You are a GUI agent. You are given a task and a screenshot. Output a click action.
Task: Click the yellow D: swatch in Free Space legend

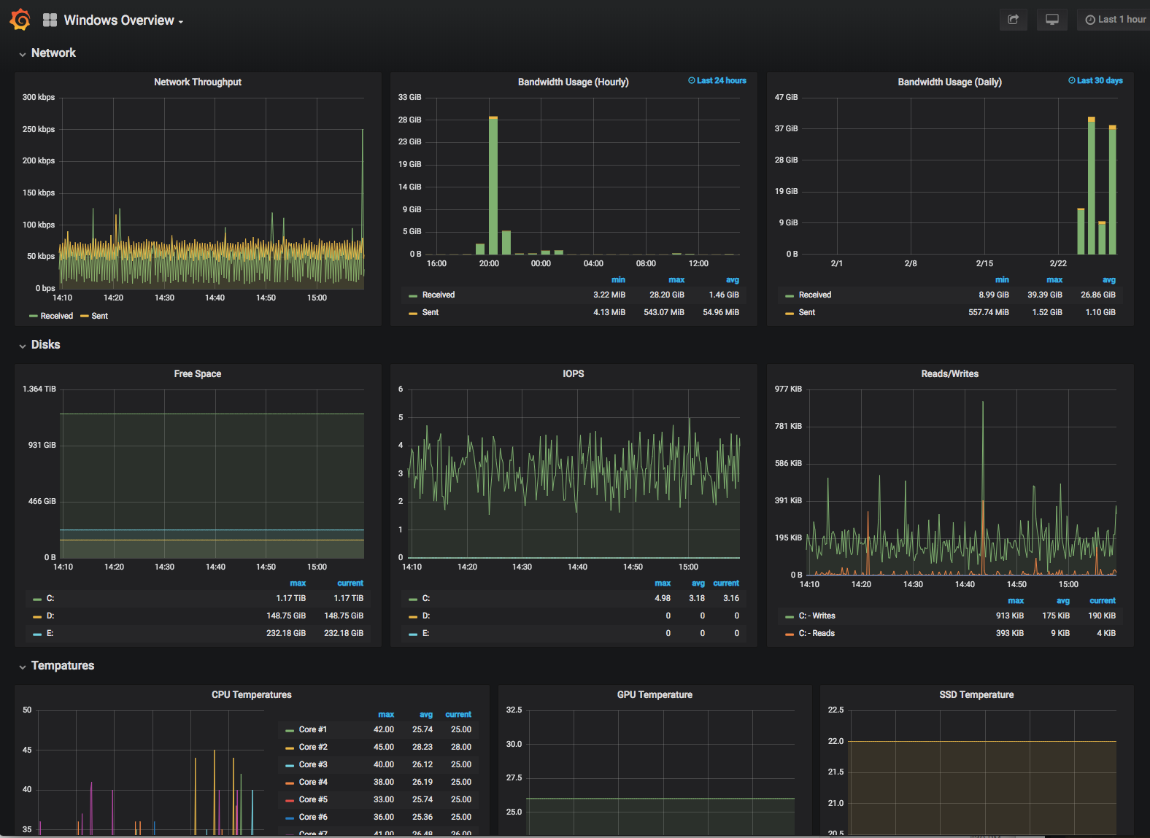37,616
